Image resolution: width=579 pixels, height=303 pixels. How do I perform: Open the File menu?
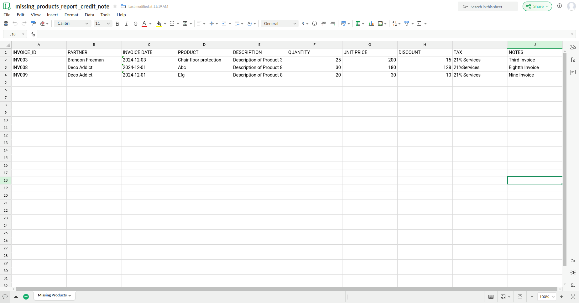(7, 15)
